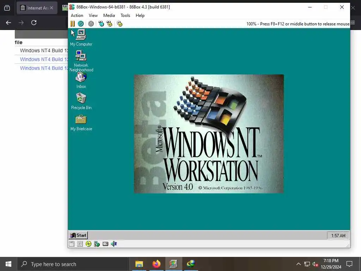Click the Windows NT Start button

click(x=78, y=235)
